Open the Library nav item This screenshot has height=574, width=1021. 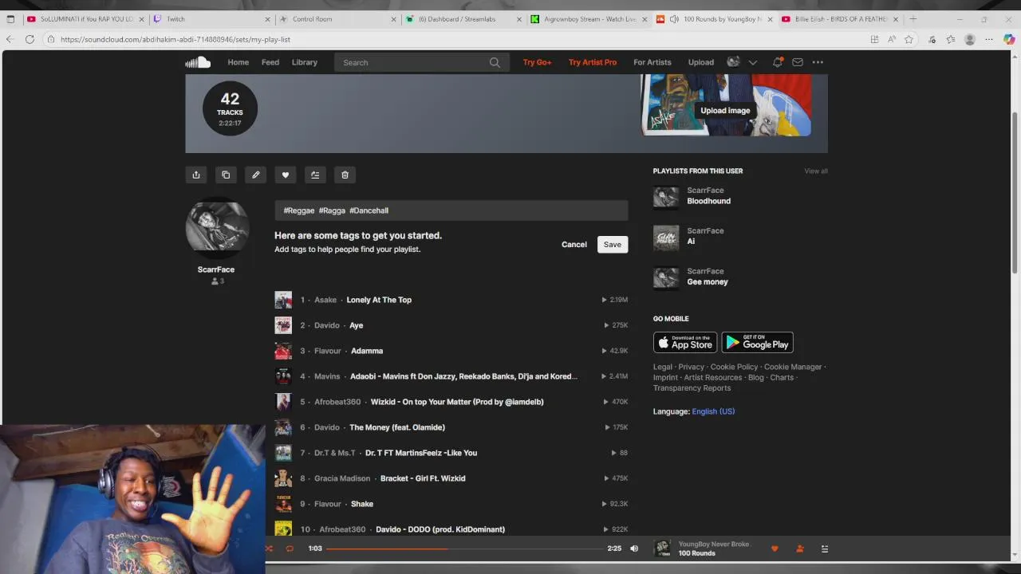[x=304, y=62]
